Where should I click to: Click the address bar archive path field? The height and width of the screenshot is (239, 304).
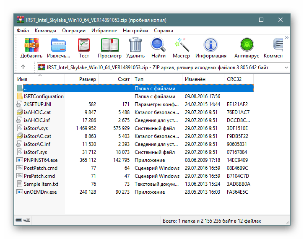click(x=163, y=68)
